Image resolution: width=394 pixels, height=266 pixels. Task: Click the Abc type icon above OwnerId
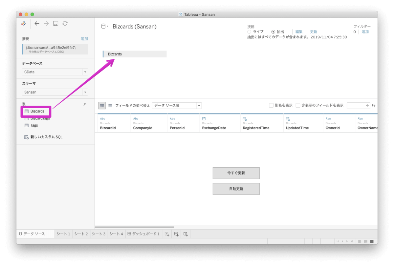pos(328,119)
